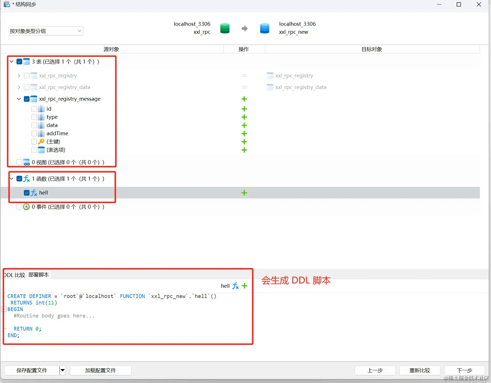Click the xxl_rpc_registry_message table icon
491x383 pixels.
coord(34,99)
